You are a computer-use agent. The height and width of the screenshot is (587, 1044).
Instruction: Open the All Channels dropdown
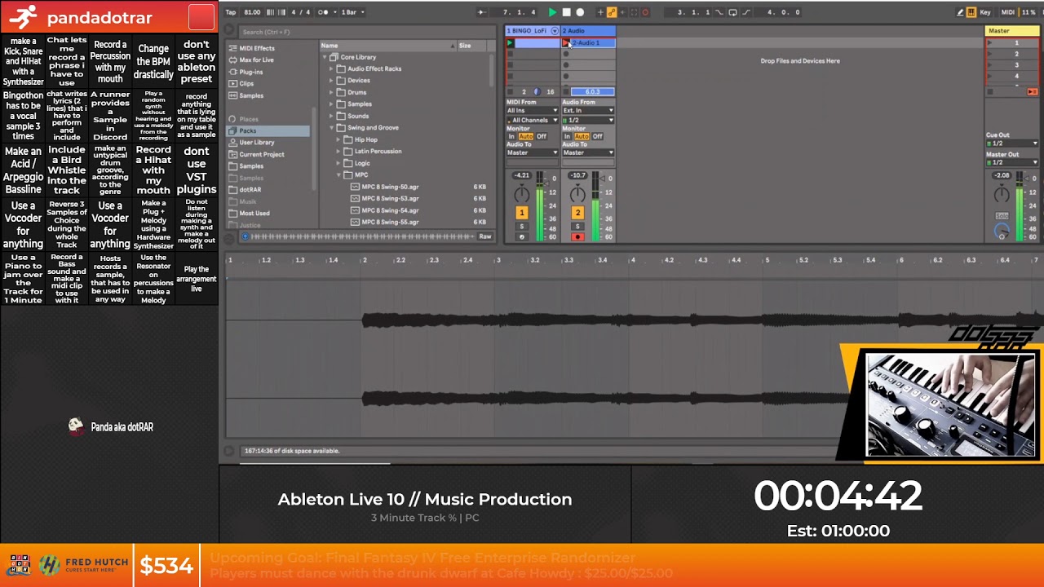click(532, 121)
